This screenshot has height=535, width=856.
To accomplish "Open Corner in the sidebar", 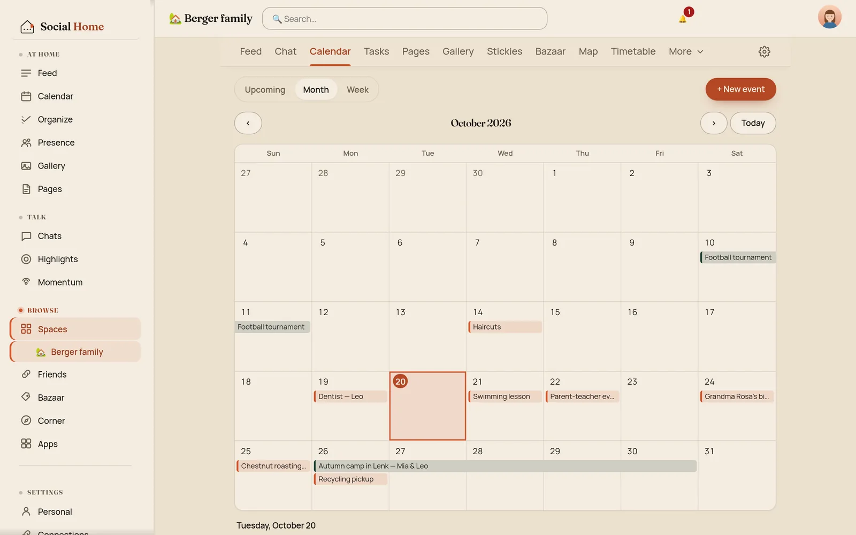I will tap(75, 421).
